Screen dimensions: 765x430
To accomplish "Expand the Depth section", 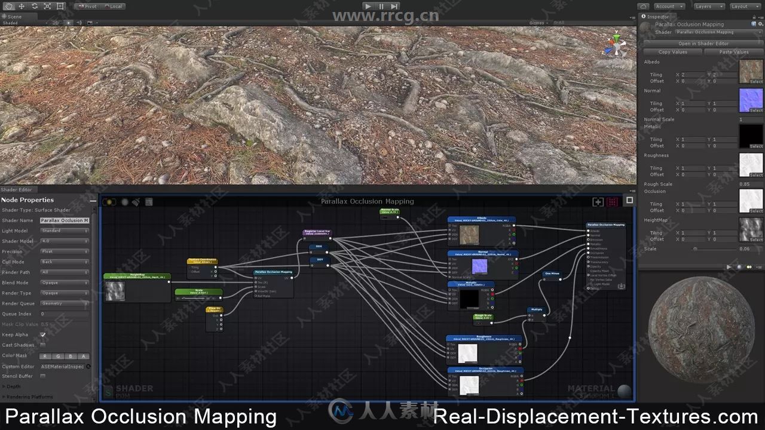I will [x=12, y=386].
